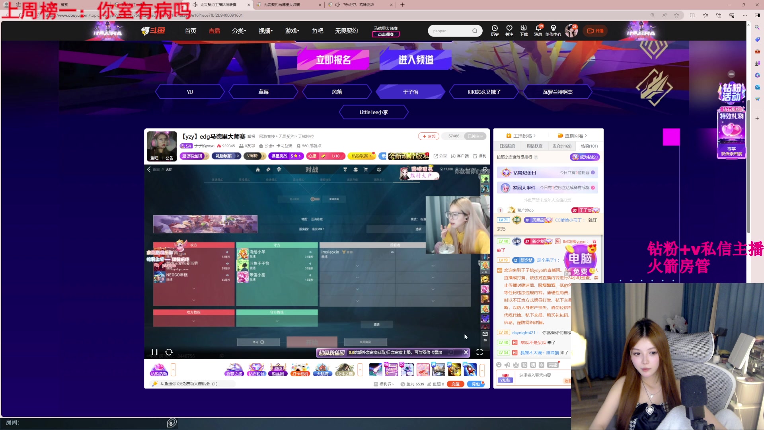
Task: Select the 草莓 streamer button
Action: pos(263,92)
